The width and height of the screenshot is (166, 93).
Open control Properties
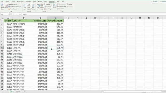(47, 4)
